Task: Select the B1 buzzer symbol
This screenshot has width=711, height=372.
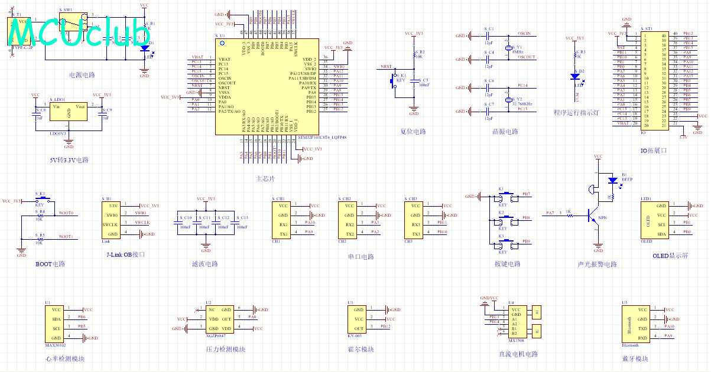Action: [x=593, y=189]
